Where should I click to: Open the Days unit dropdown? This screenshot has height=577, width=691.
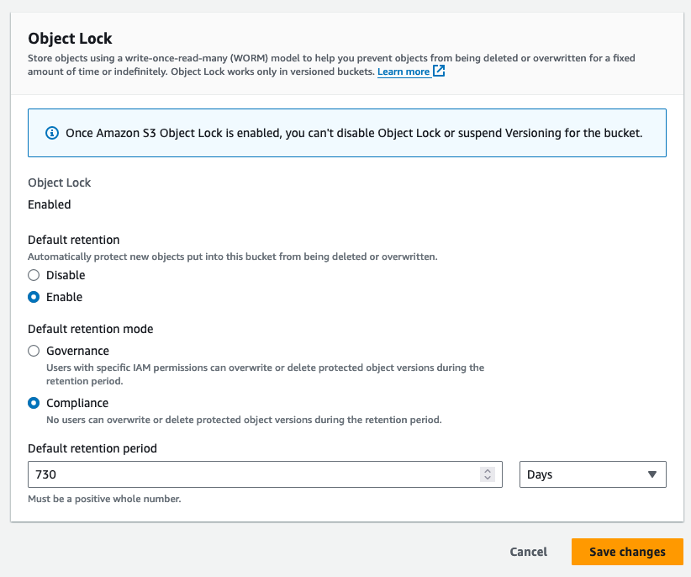tap(593, 474)
